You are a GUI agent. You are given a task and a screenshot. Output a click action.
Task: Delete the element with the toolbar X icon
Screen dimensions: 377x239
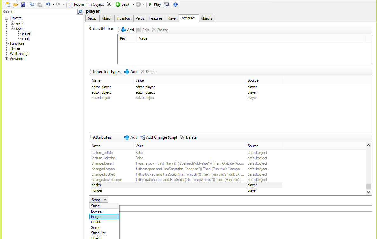pyautogui.click(x=109, y=4)
